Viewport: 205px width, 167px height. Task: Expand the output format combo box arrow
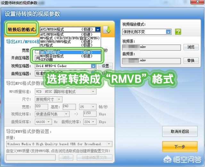98,29
